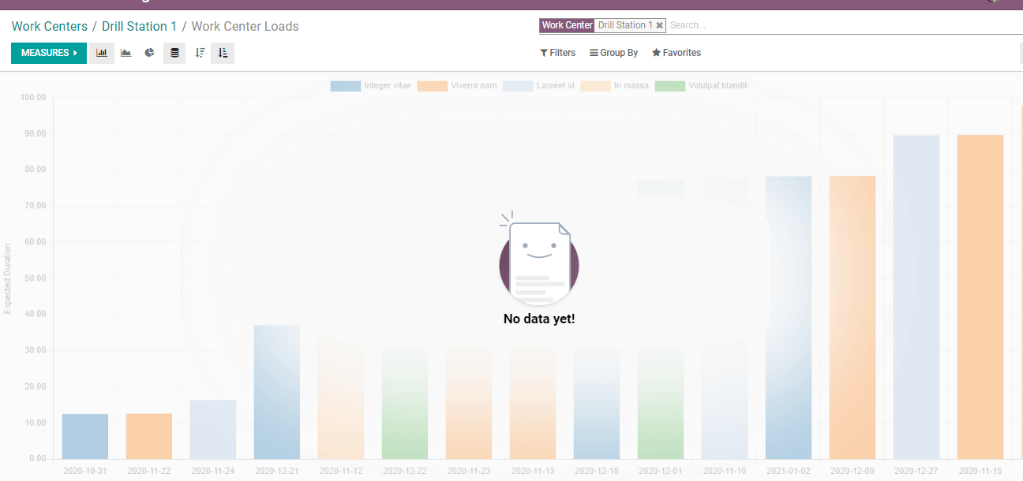Viewport: 1023px width, 481px height.
Task: Click the Work Center Loads breadcrumb title
Action: [245, 26]
